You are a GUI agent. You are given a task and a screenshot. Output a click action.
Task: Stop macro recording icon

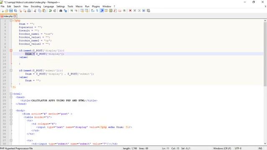point(135,11)
